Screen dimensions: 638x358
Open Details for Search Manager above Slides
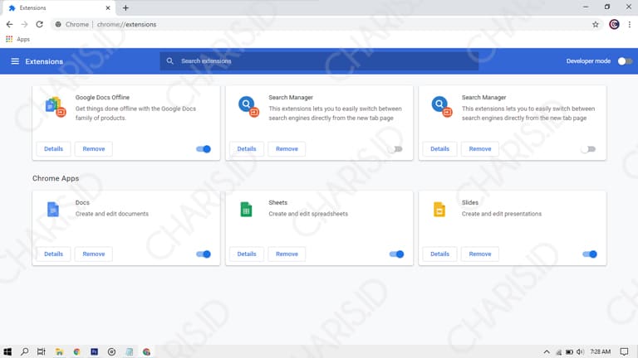[439, 149]
